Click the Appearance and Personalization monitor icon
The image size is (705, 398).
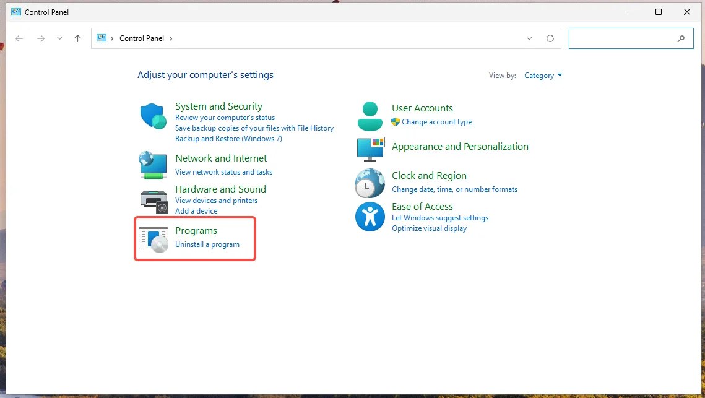click(x=370, y=148)
